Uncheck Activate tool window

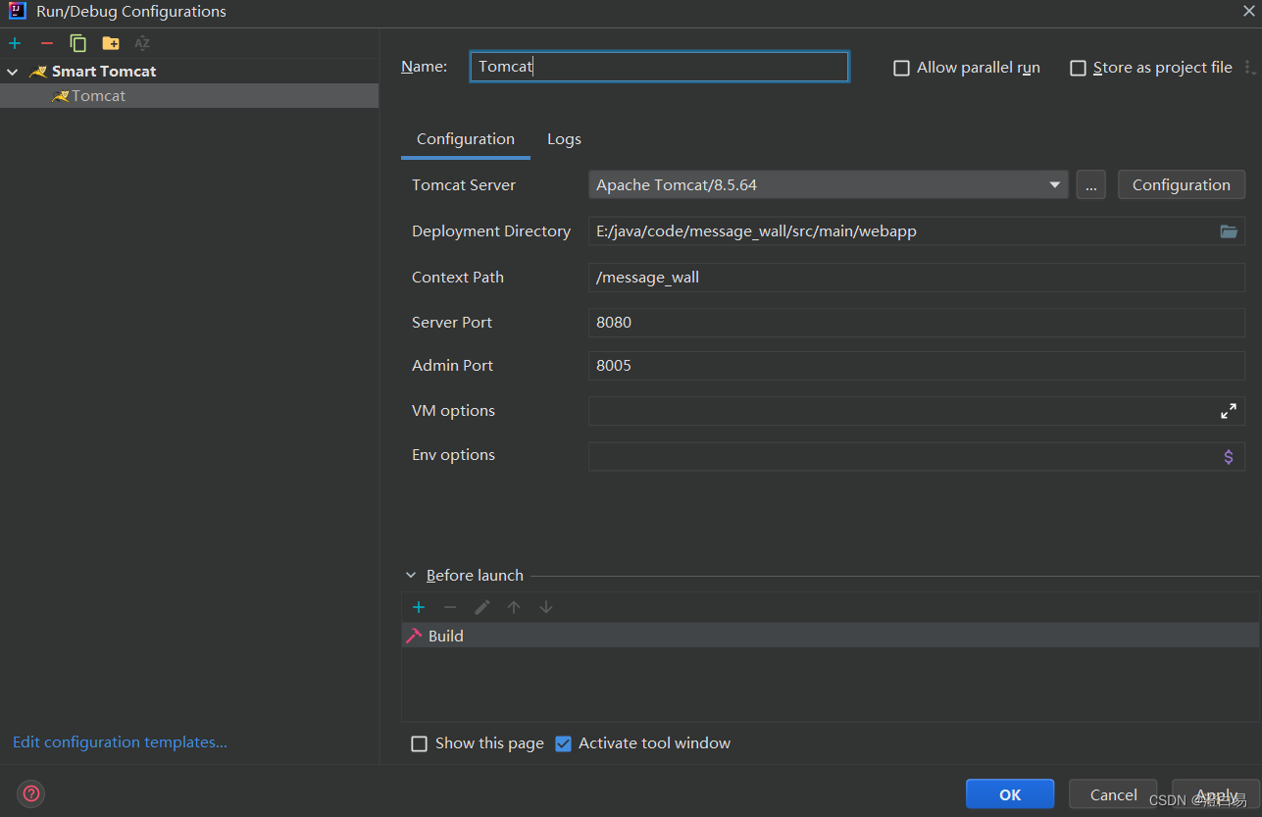(x=563, y=743)
